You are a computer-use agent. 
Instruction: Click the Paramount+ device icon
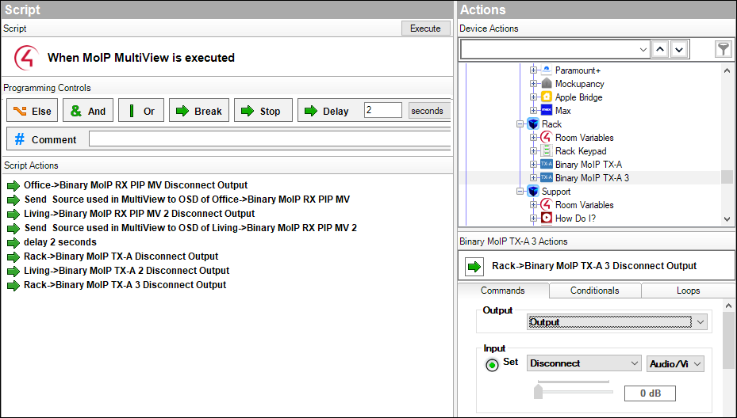click(x=546, y=70)
